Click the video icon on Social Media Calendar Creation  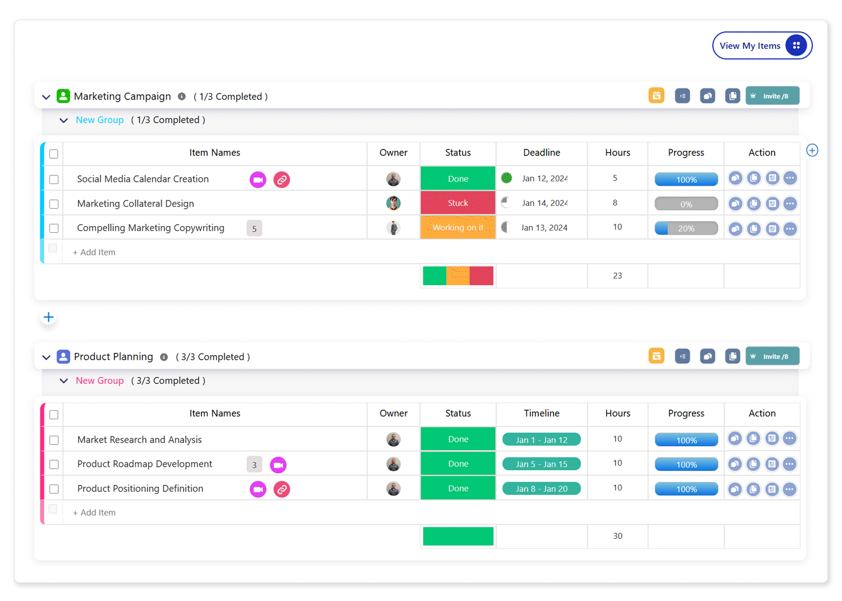(258, 180)
